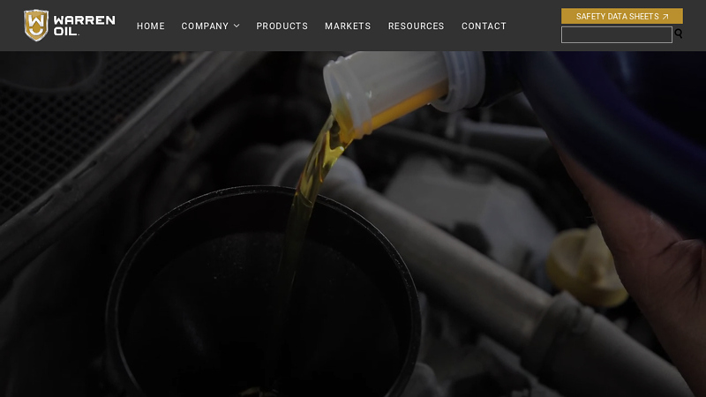Select the Contact navigation link

pos(484,26)
